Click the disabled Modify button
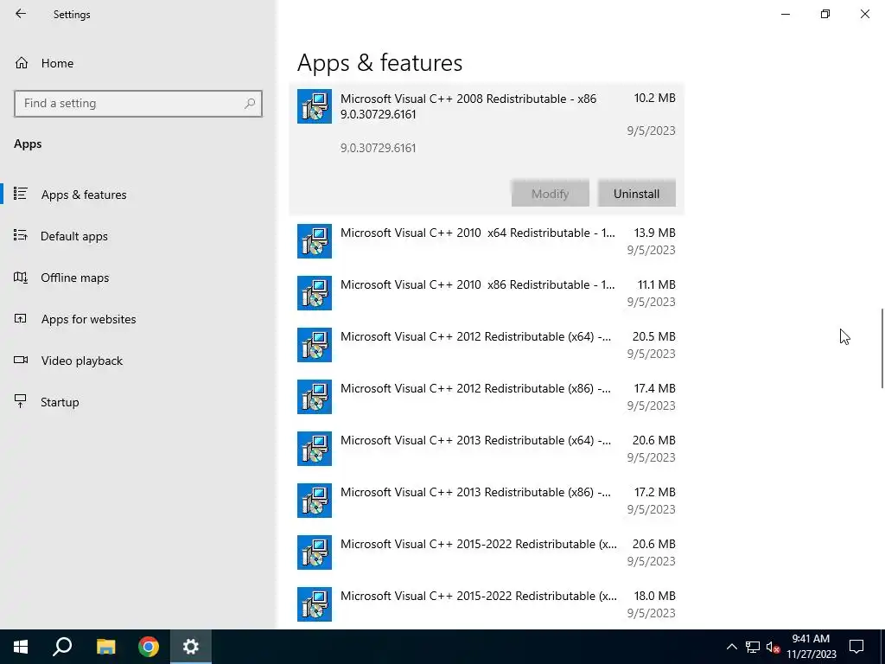 (551, 194)
